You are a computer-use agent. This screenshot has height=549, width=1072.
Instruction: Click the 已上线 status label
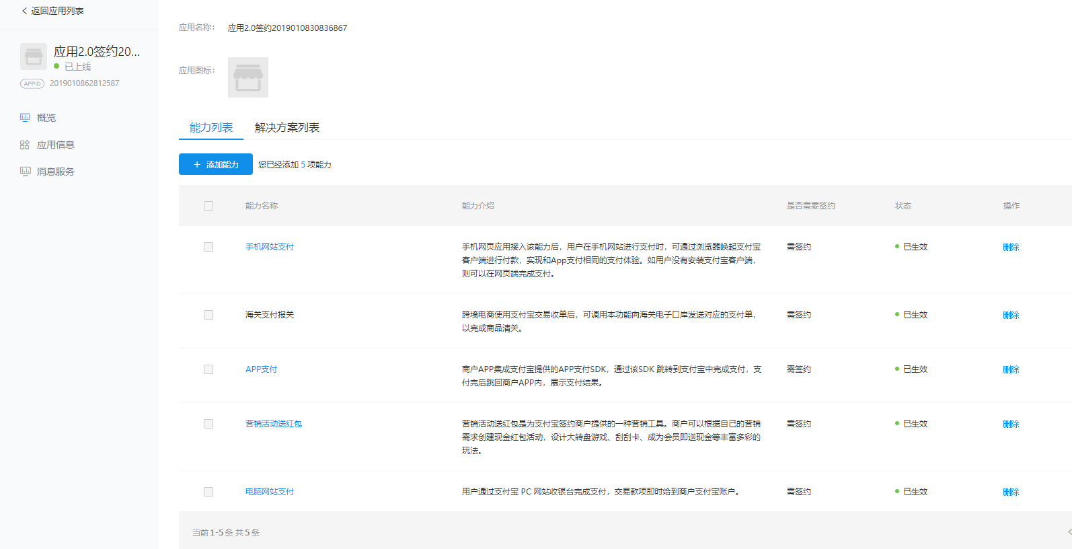coord(77,67)
